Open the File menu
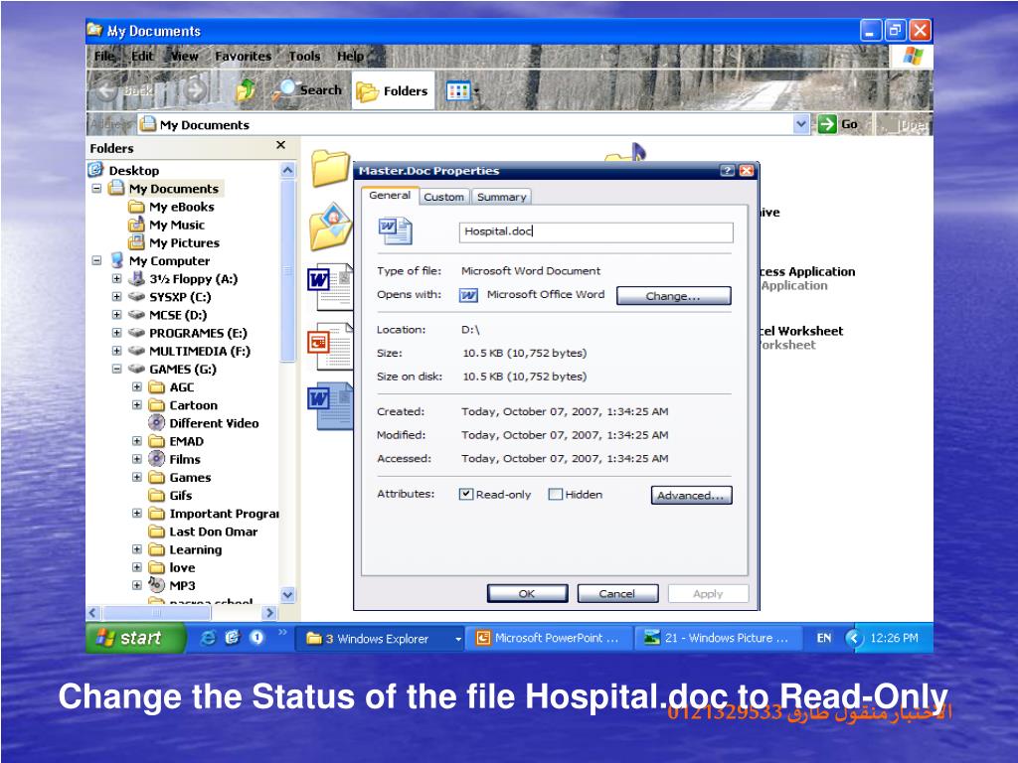The width and height of the screenshot is (1018, 763). pos(103,56)
